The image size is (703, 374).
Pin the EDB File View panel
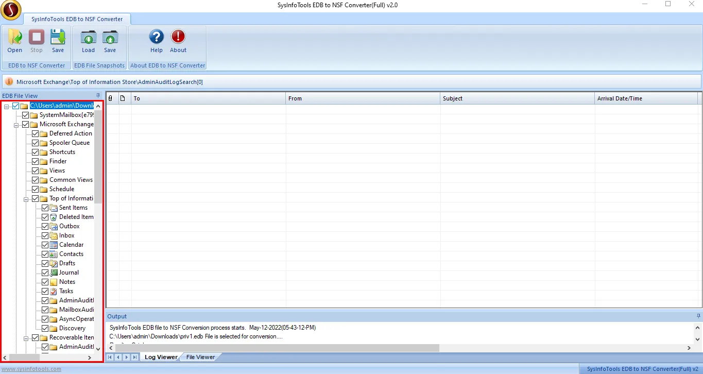98,96
